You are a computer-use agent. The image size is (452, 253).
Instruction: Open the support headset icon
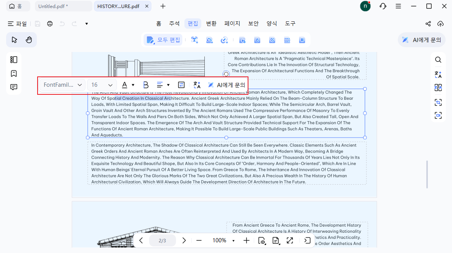pos(383,6)
